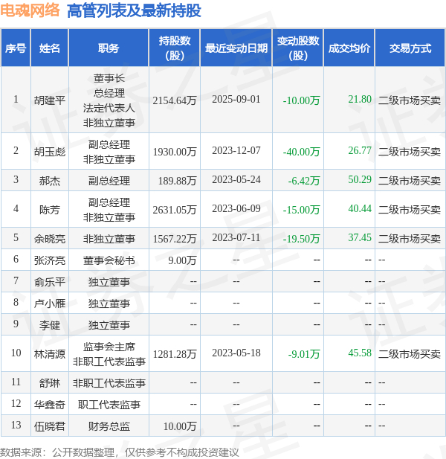The width and height of the screenshot is (446, 459).
Task: Click change value -40.00万
Action: point(301,152)
